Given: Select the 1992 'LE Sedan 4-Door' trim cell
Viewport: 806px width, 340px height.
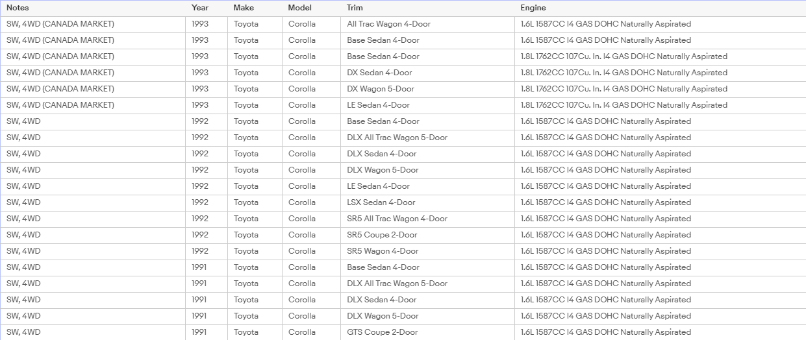Looking at the screenshot, I should tap(427, 186).
